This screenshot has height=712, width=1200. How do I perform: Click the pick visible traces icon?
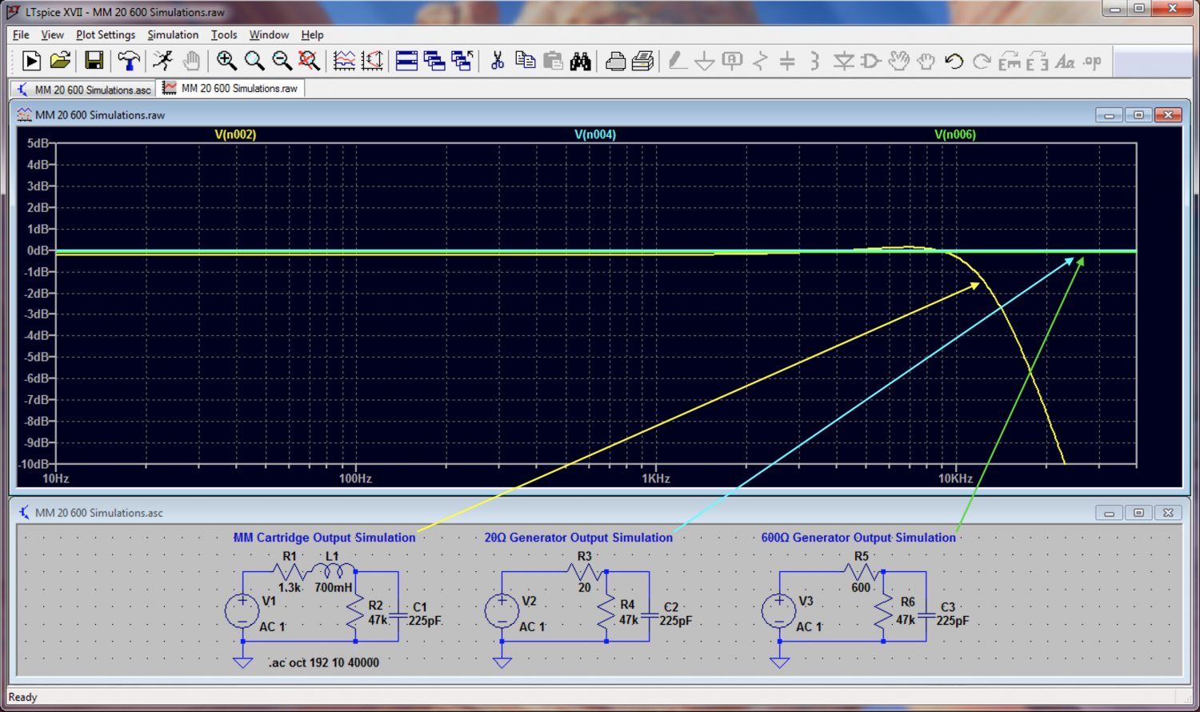point(344,61)
